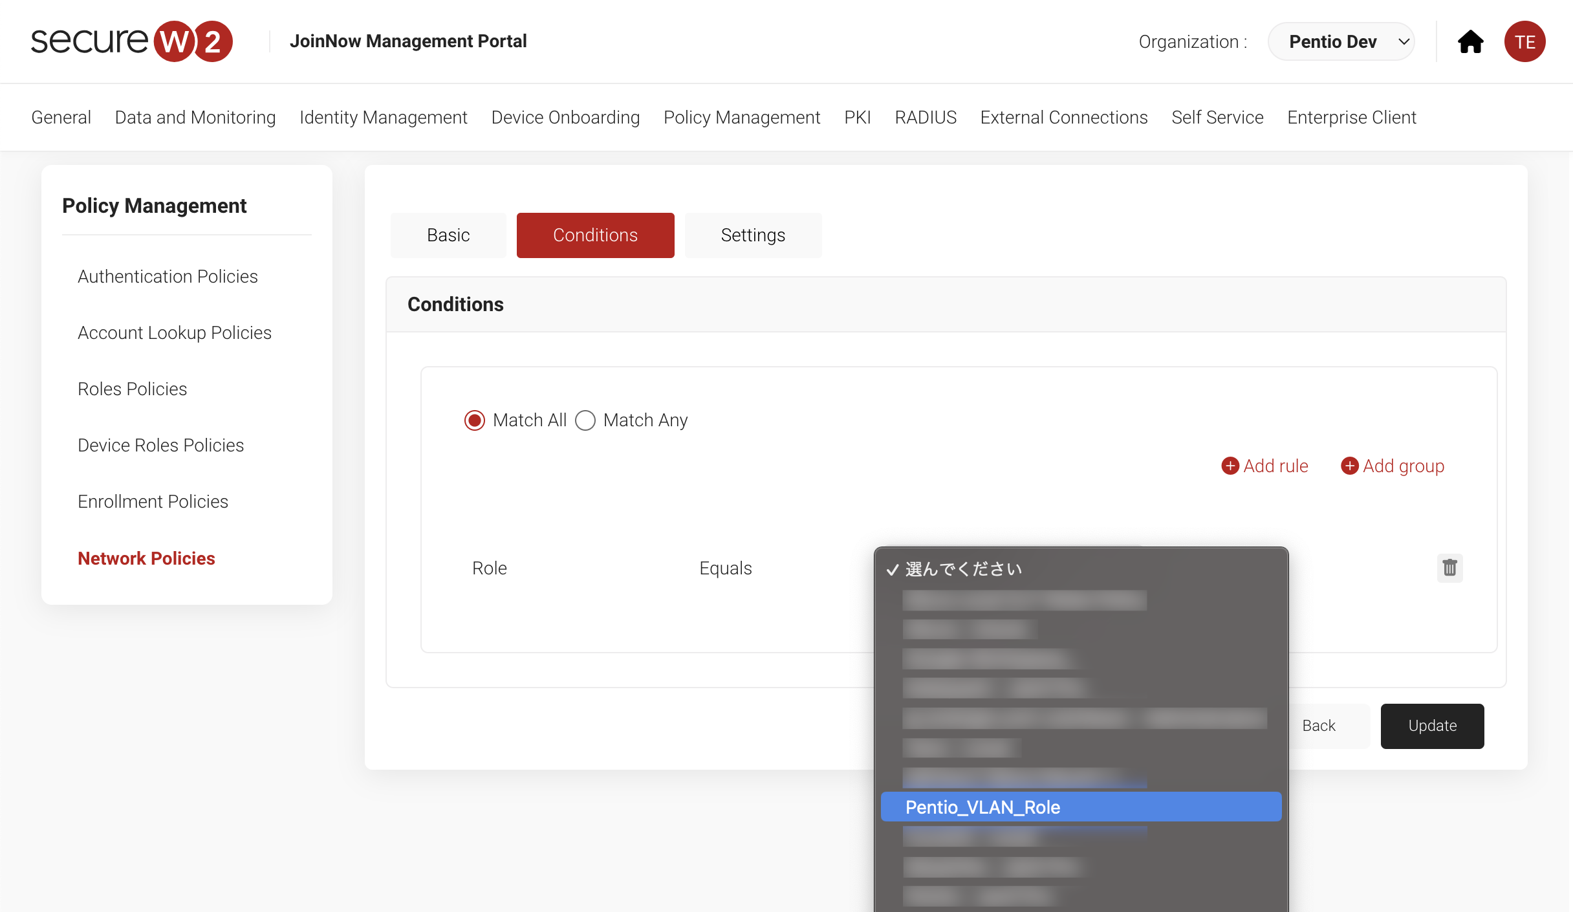Click the Add group icon
The width and height of the screenshot is (1573, 912).
point(1351,466)
